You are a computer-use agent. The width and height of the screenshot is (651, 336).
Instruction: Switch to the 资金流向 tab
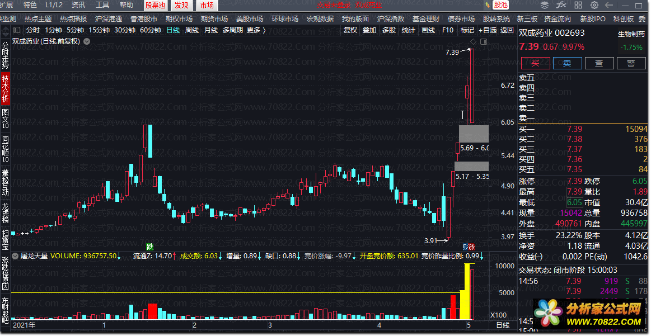click(558, 19)
